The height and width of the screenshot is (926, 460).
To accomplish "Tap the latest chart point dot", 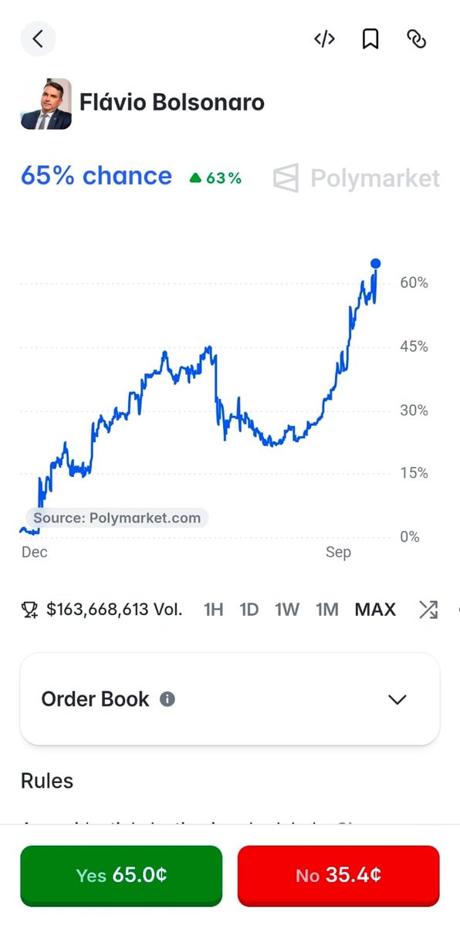I will [376, 263].
